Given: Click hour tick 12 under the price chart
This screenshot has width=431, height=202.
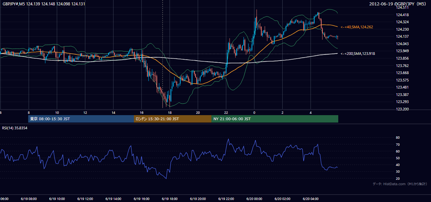Looking at the screenshot, I should click(x=85, y=113).
